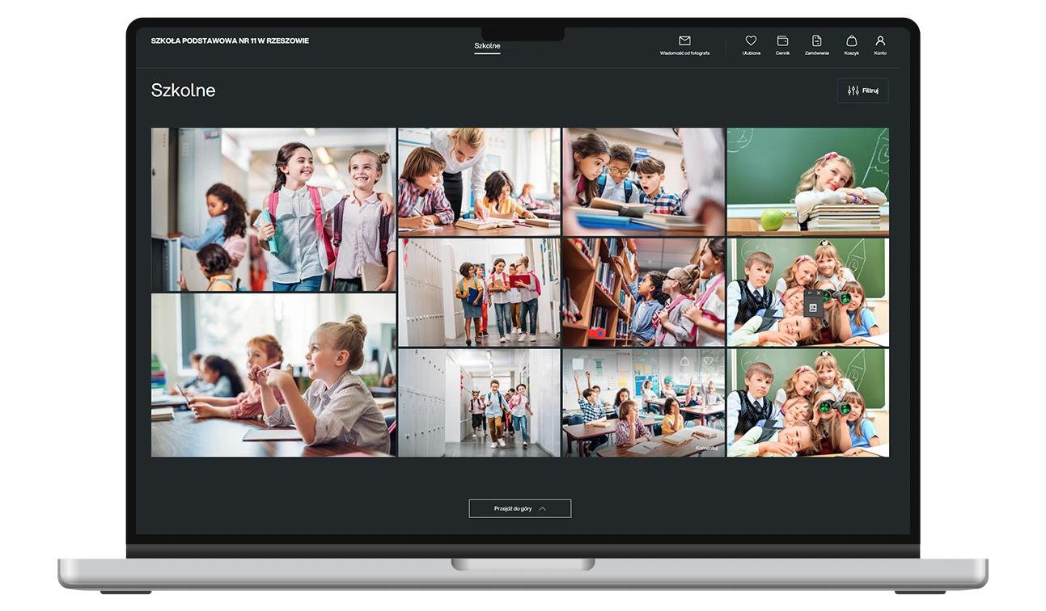Image resolution: width=1046 pixels, height=611 pixels.
Task: Open photo of girl beside green apple
Action: [807, 181]
